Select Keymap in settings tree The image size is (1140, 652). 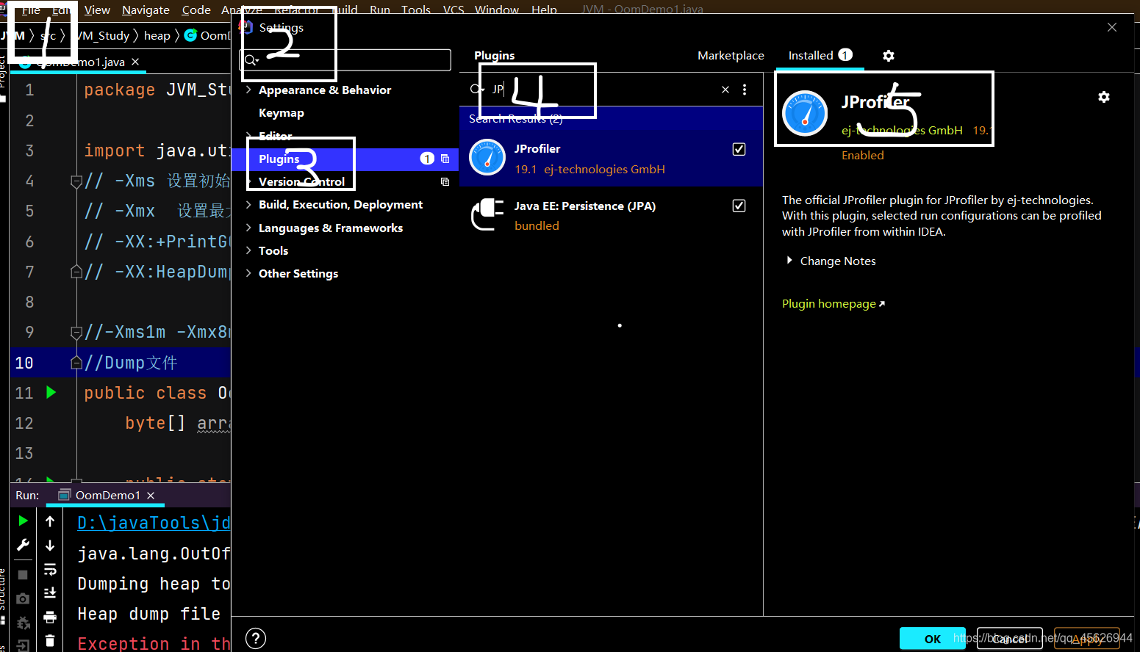pyautogui.click(x=282, y=113)
